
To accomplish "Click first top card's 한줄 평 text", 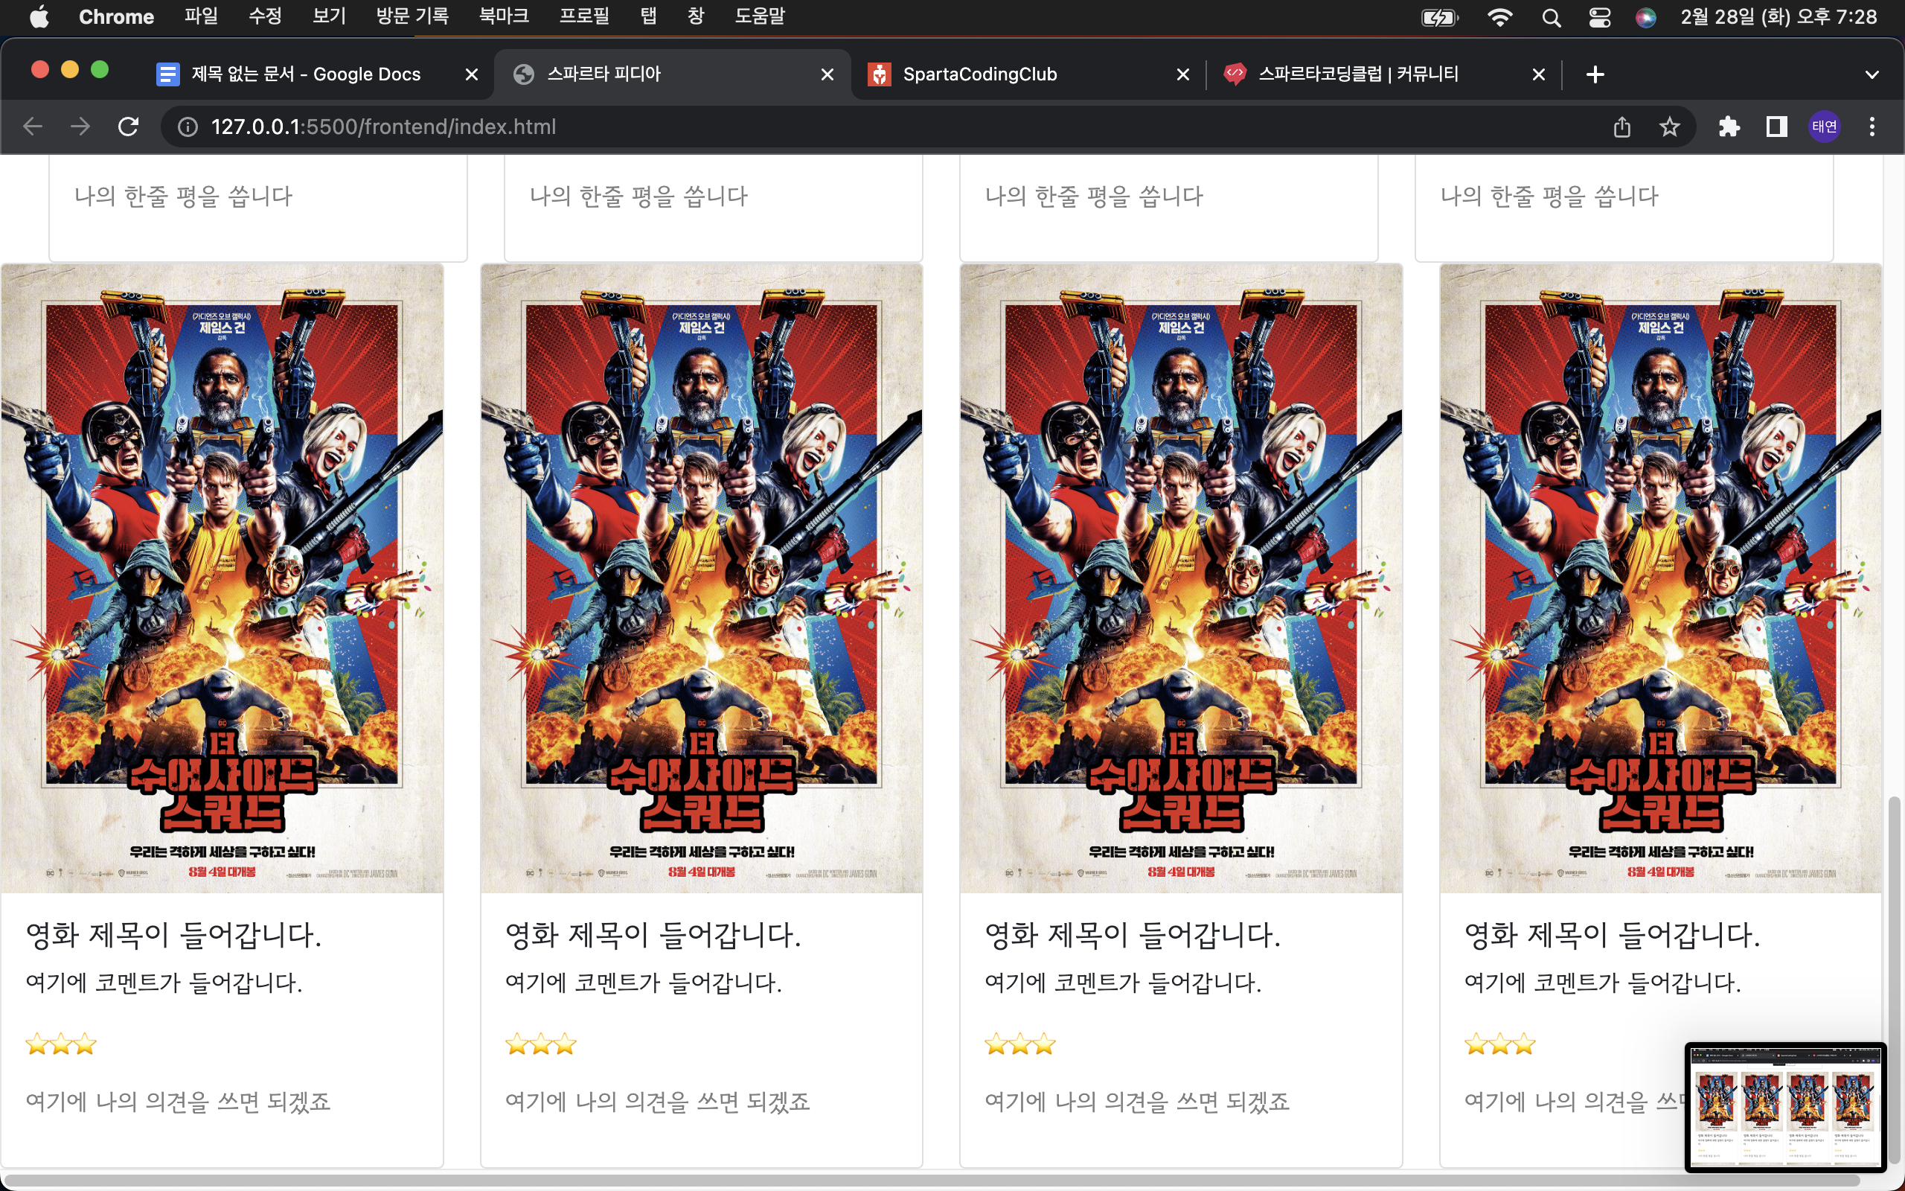I will [x=182, y=196].
